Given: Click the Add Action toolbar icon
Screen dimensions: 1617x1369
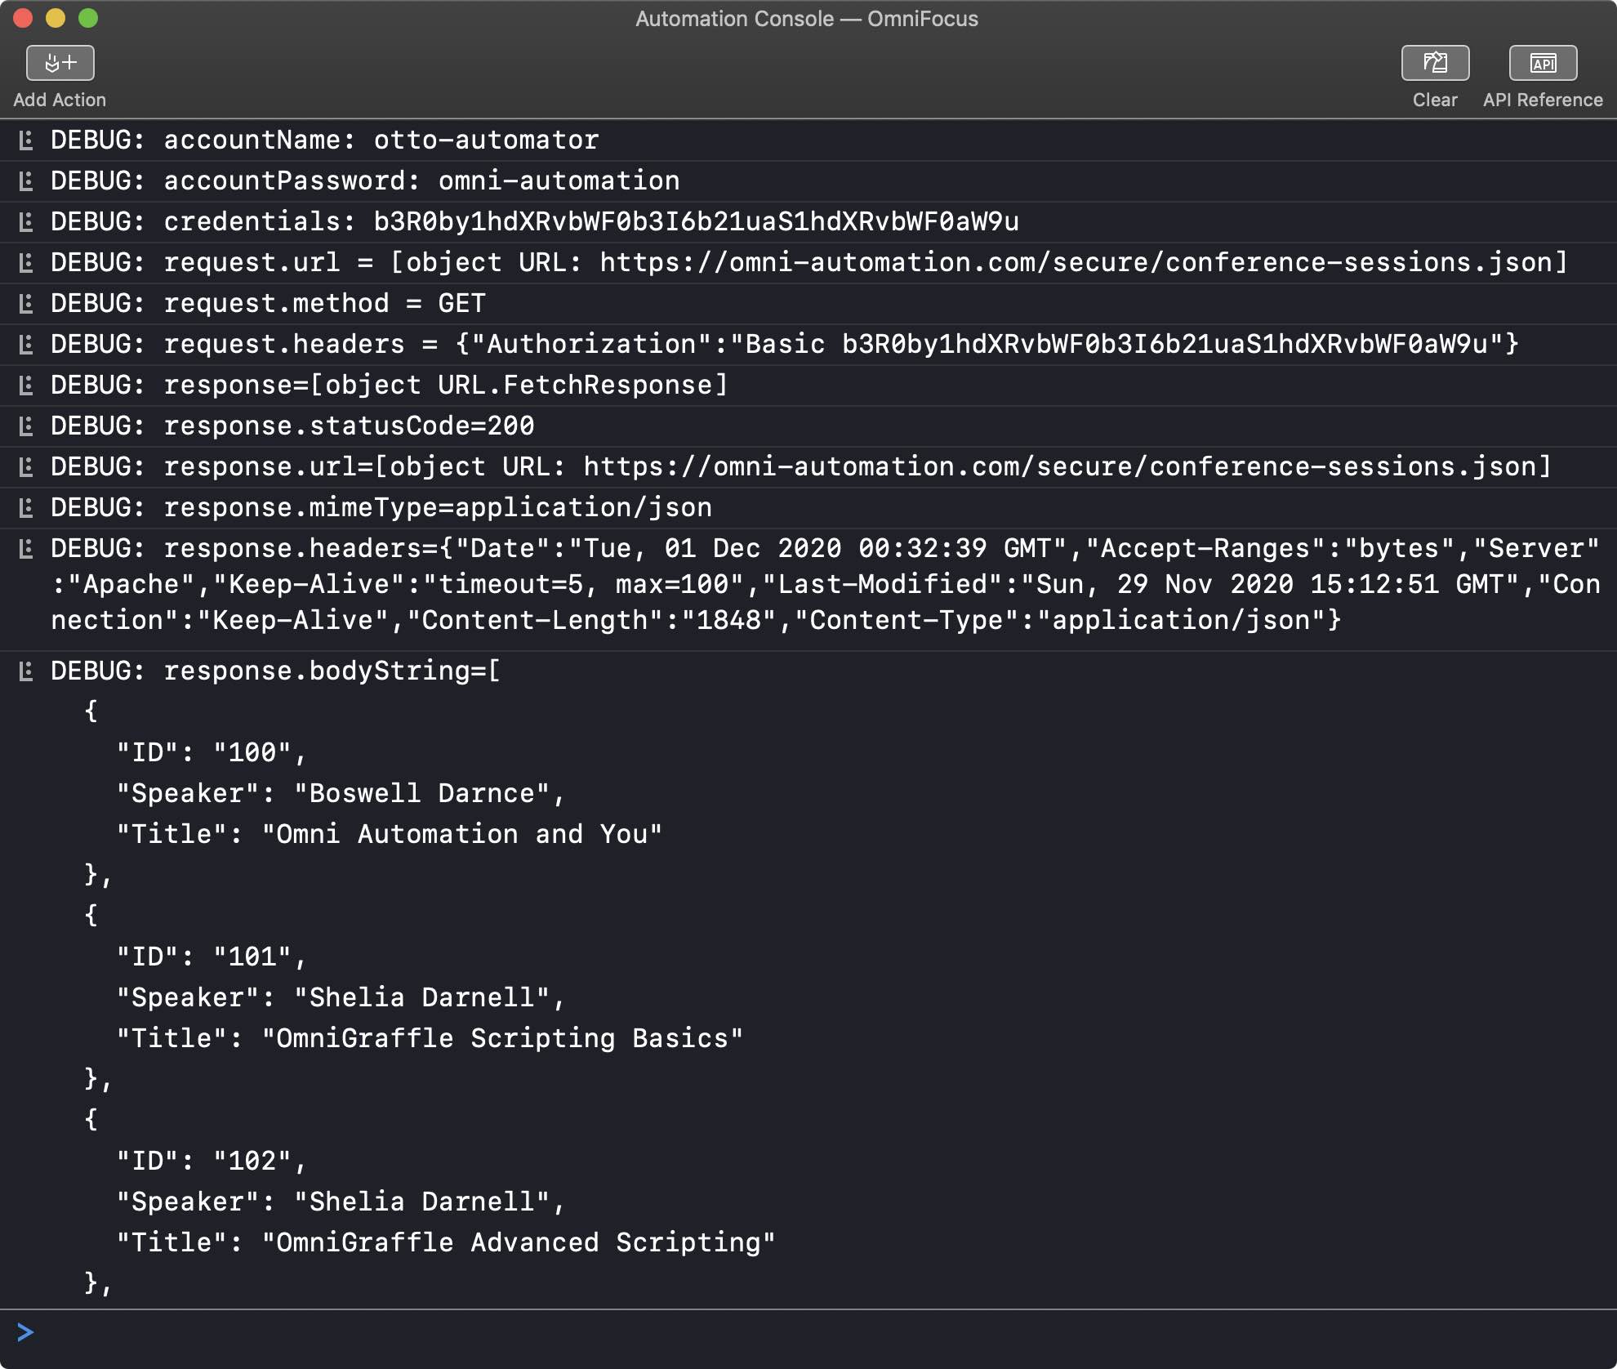Looking at the screenshot, I should [x=60, y=63].
